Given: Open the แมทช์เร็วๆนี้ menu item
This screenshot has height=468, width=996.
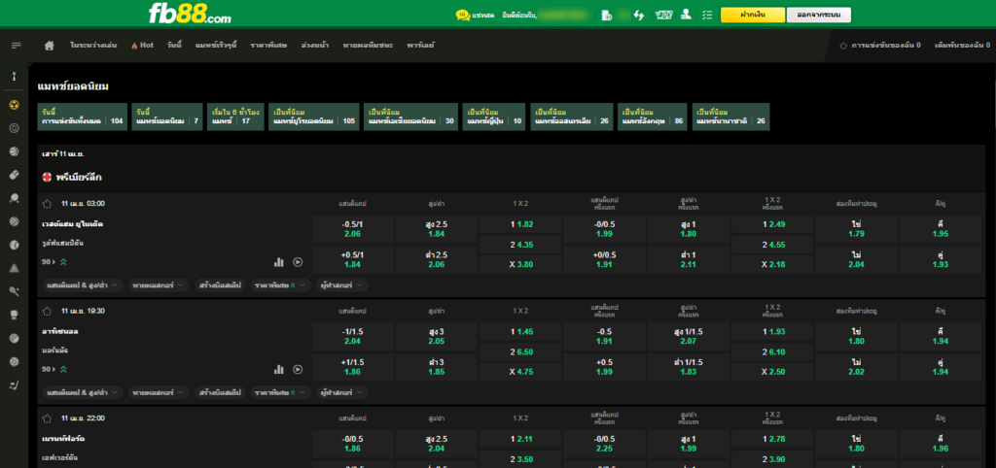Looking at the screenshot, I should click(x=216, y=45).
